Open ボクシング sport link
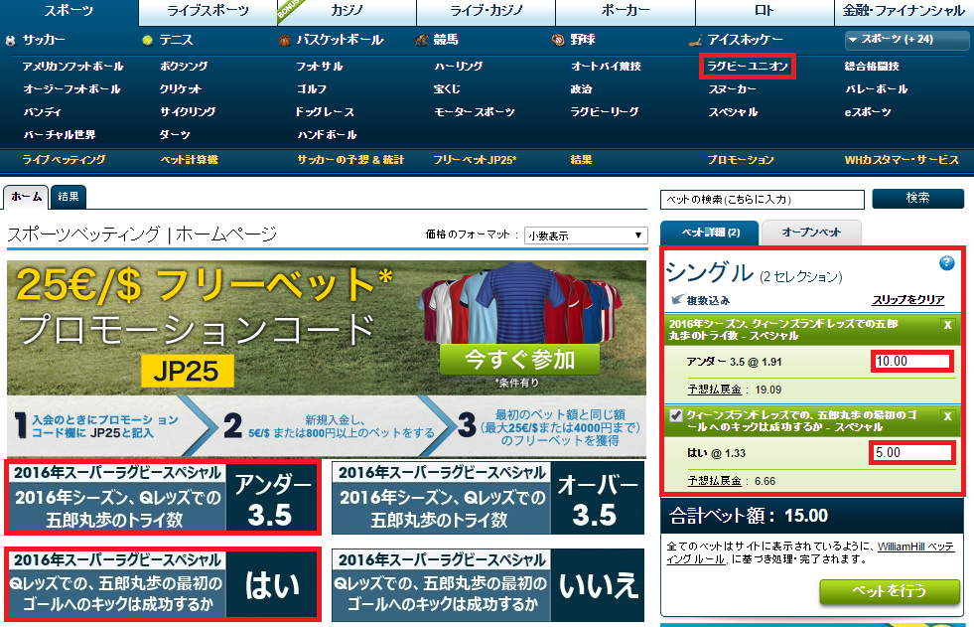This screenshot has width=974, height=627. (184, 66)
